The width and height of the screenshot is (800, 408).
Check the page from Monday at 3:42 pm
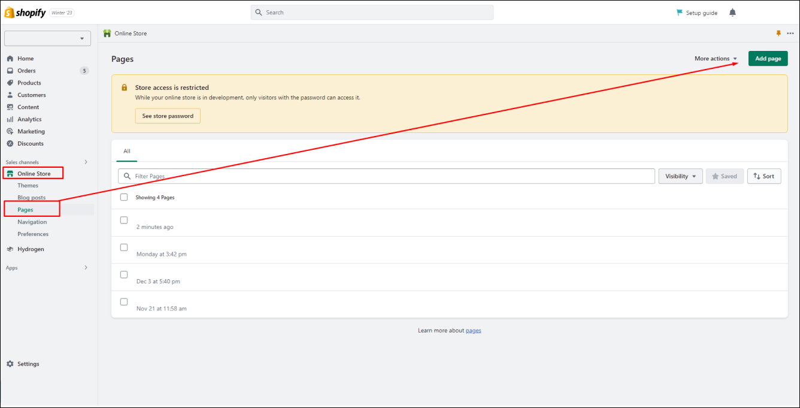[124, 247]
